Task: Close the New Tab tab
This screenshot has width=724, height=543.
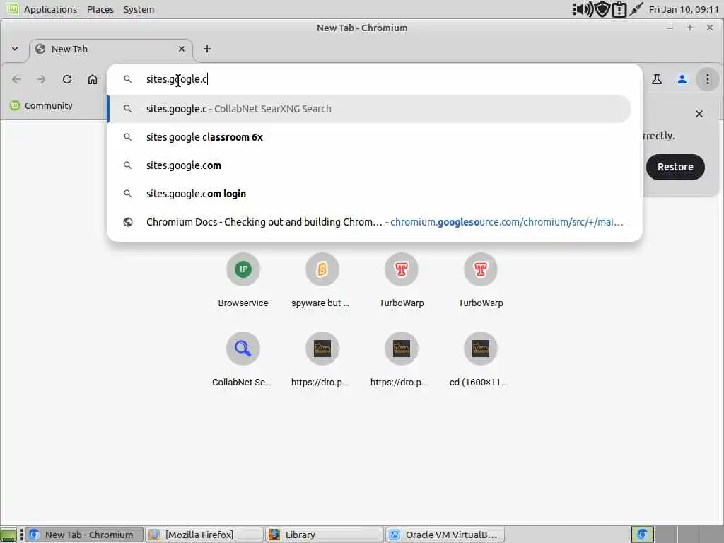Action: 182,49
